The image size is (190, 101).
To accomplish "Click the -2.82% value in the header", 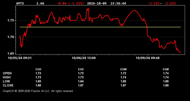I will point(170,3).
